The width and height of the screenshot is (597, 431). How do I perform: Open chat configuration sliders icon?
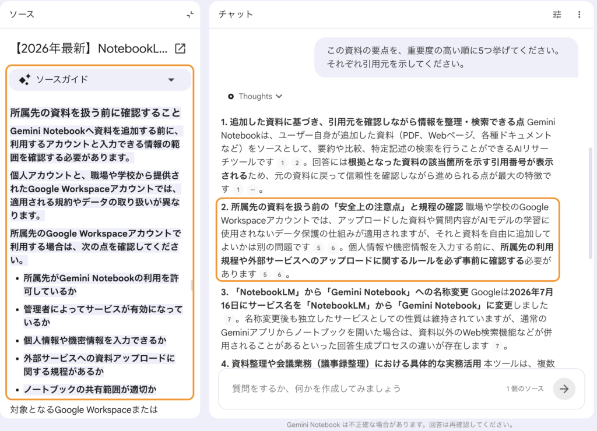tap(557, 15)
